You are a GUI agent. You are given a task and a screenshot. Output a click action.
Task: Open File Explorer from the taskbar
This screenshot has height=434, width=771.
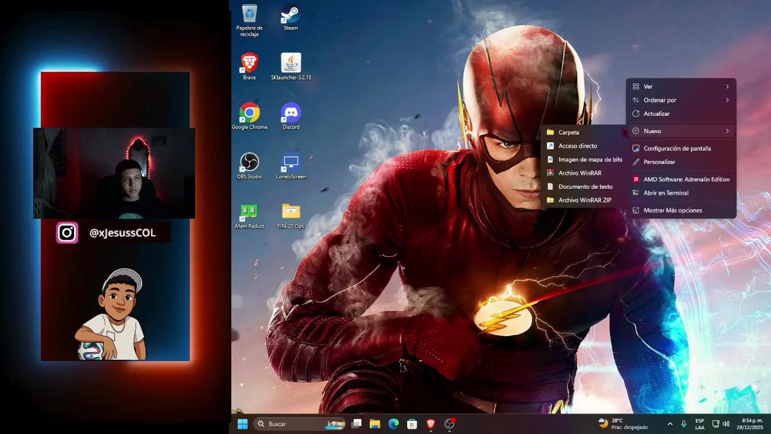(x=375, y=424)
